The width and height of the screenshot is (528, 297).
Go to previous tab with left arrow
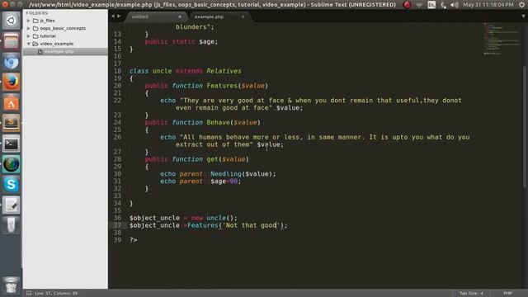(x=113, y=16)
